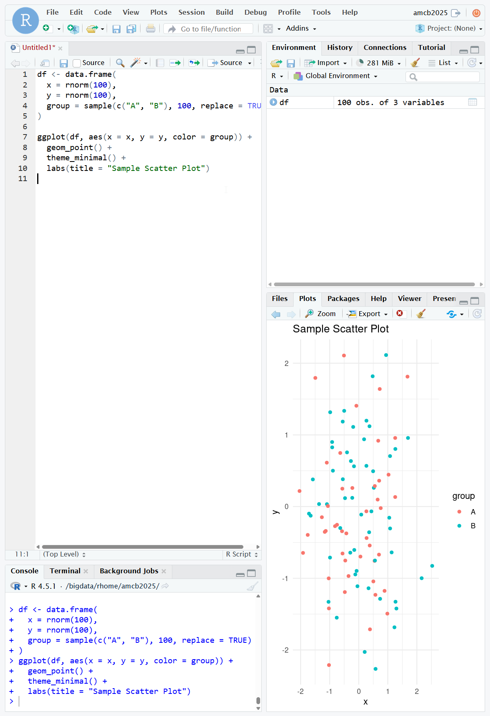Open the Session menu
The image size is (490, 716).
192,12
